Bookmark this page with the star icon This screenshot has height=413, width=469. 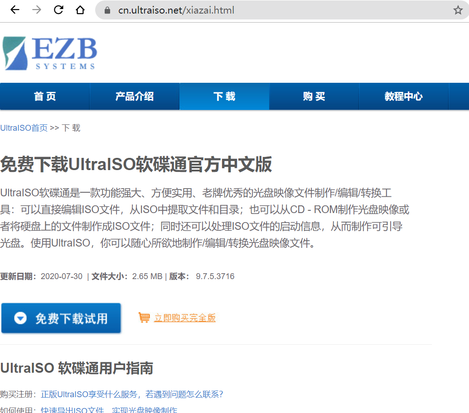[x=458, y=10]
